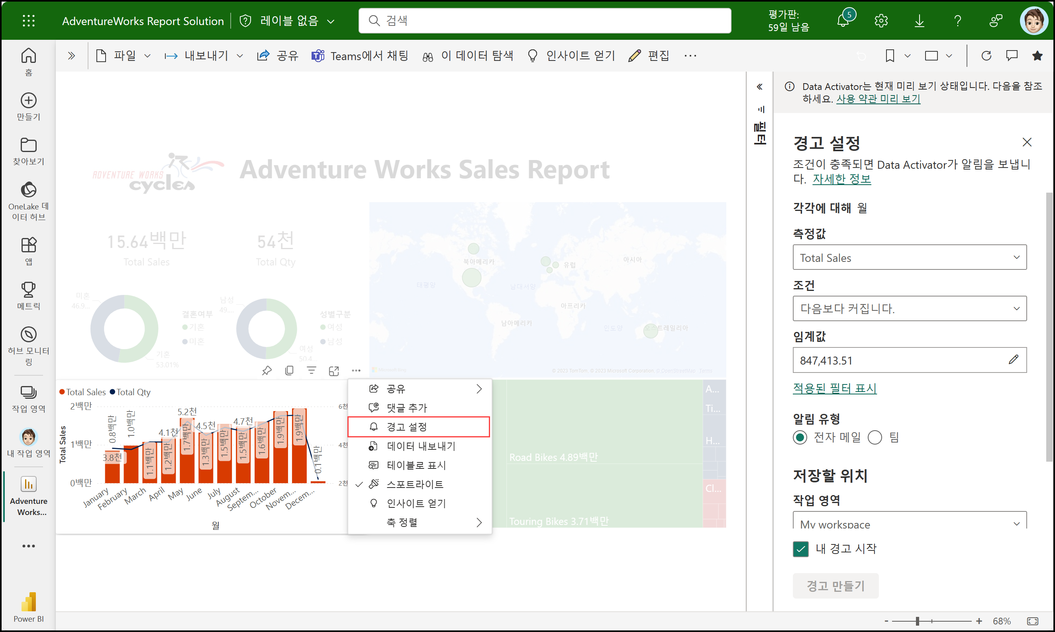Click the pin visual icon above chart
The width and height of the screenshot is (1055, 632).
click(267, 371)
